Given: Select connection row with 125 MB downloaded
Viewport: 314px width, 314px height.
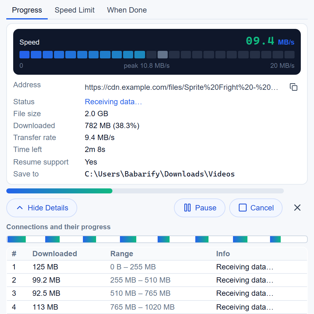Looking at the screenshot, I should point(157,267).
